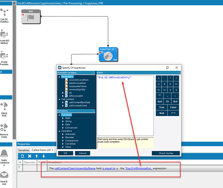Insert the divide slash operator

click(176, 78)
